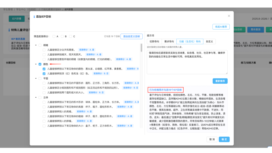Uncheck the 颜色 category checkbox
This screenshot has height=153, width=272.
(x=40, y=64)
